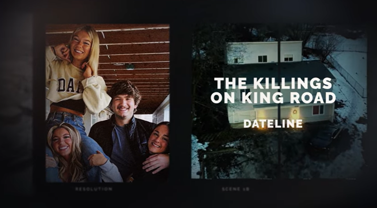Viewport: 377px width, 208px height.
Task: Select the "DATELINE" text below the title
Action: click(x=273, y=124)
